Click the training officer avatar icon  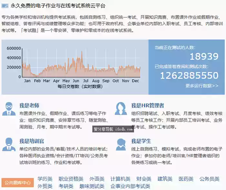(9, 144)
